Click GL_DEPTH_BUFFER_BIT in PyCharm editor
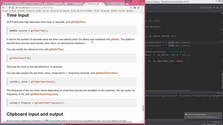Screen dimensions: 223x125 tap(163, 36)
